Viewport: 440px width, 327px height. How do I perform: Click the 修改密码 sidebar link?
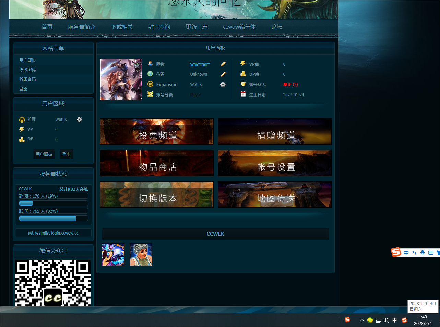[x=27, y=70]
